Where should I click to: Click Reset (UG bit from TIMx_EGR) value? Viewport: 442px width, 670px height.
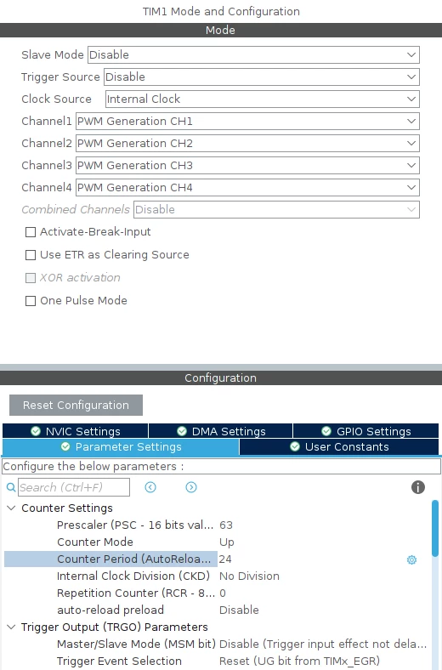point(299,661)
